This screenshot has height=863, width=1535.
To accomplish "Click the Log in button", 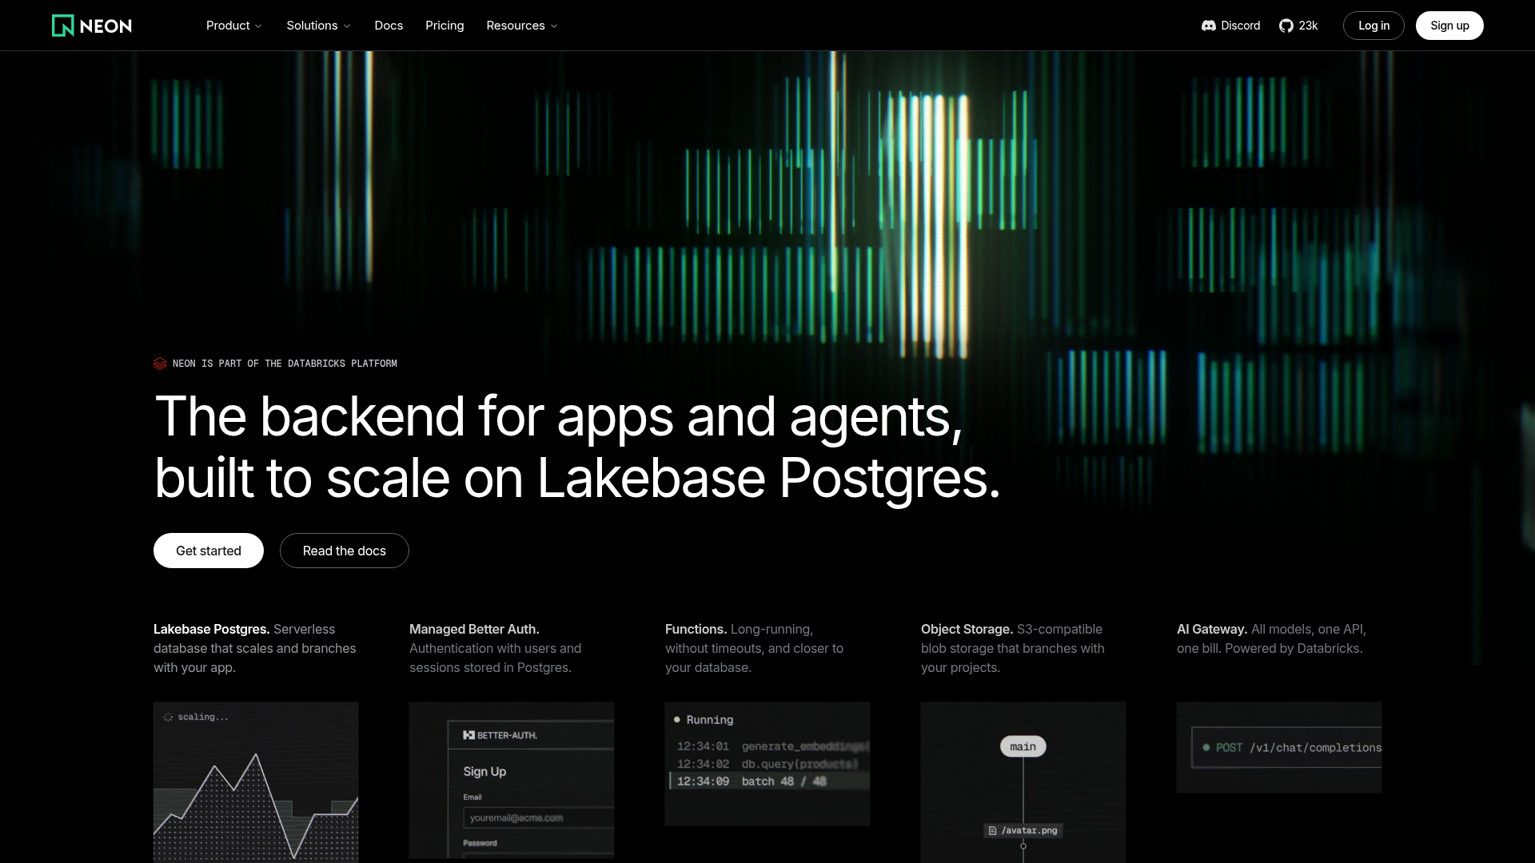I will (1374, 26).
